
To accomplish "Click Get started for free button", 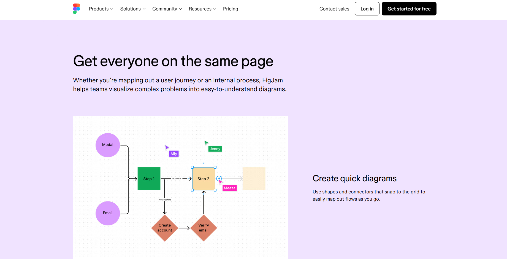I will point(409,9).
